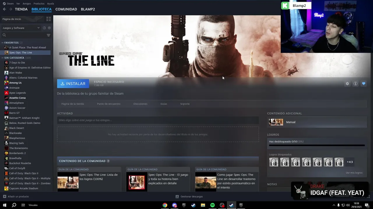Collapse the FAVORITOS category
The height and width of the screenshot is (209, 373).
tap(3, 43)
